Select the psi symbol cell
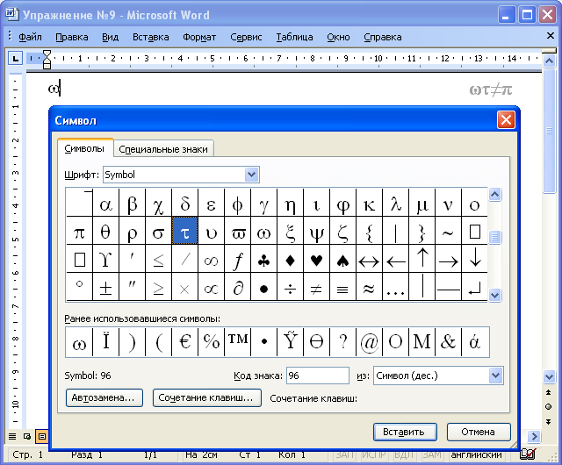Image resolution: width=562 pixels, height=465 pixels. point(316,231)
